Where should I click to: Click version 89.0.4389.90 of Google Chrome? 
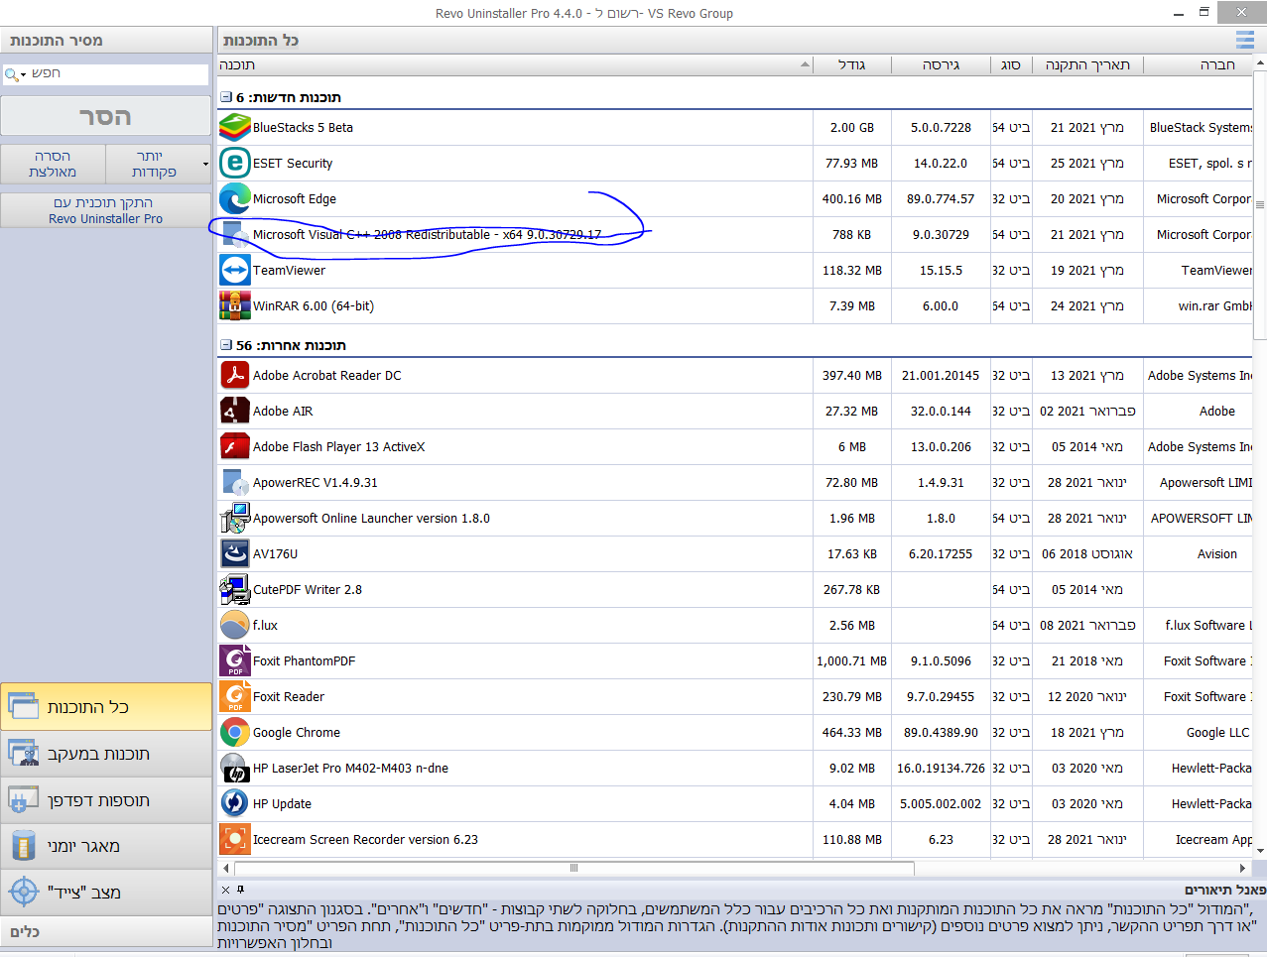click(x=941, y=732)
